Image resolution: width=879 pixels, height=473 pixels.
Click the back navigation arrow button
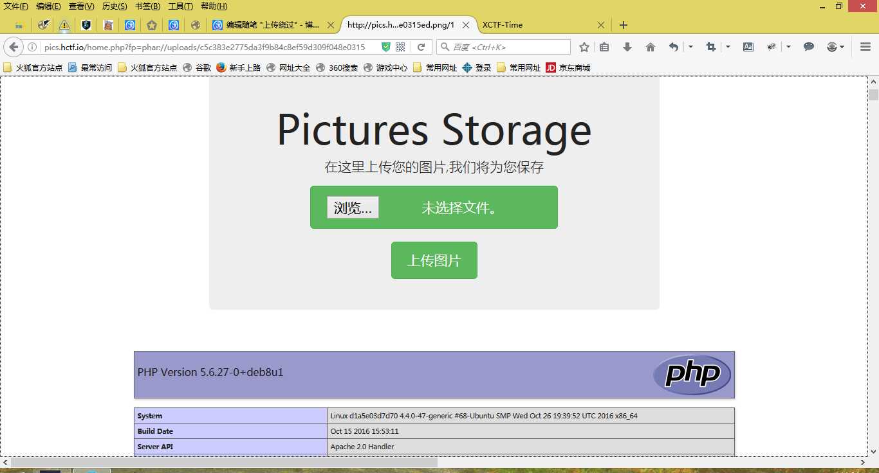point(14,47)
